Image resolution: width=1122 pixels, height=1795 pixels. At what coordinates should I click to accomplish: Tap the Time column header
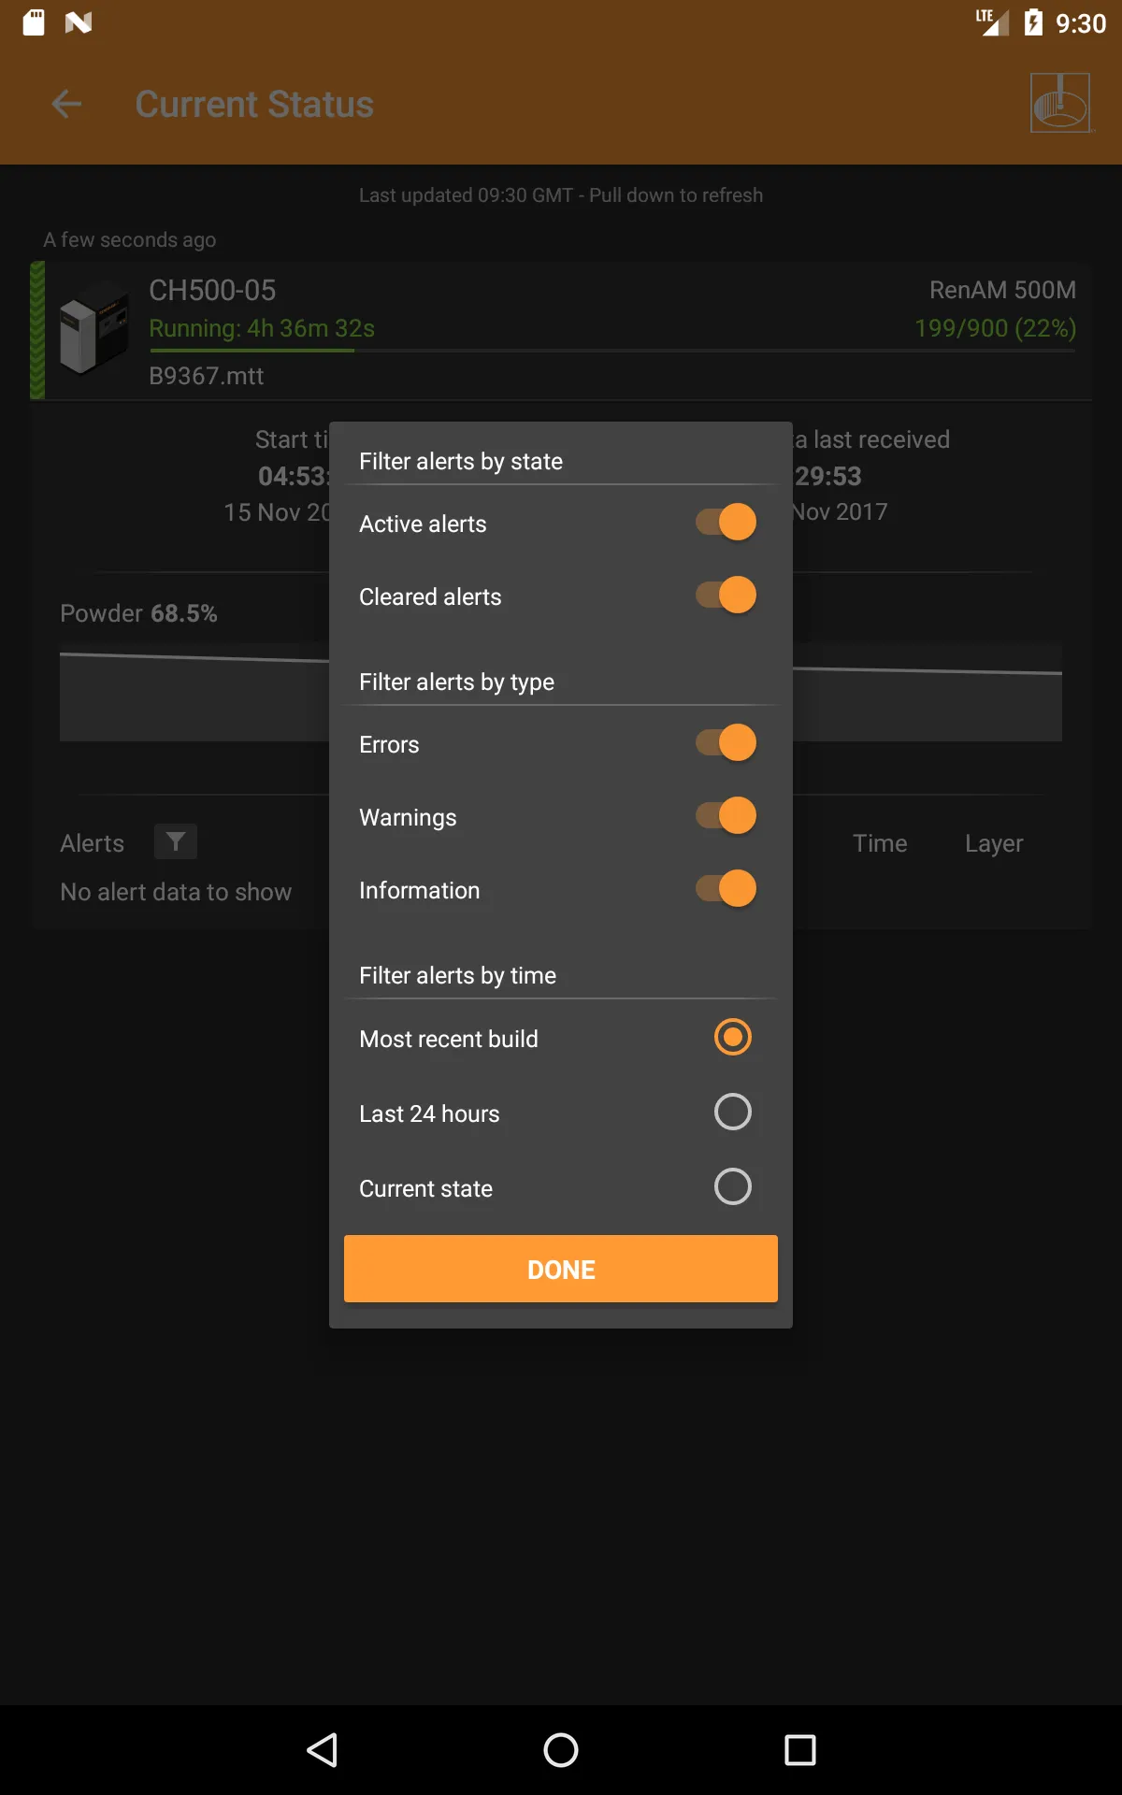coord(880,843)
